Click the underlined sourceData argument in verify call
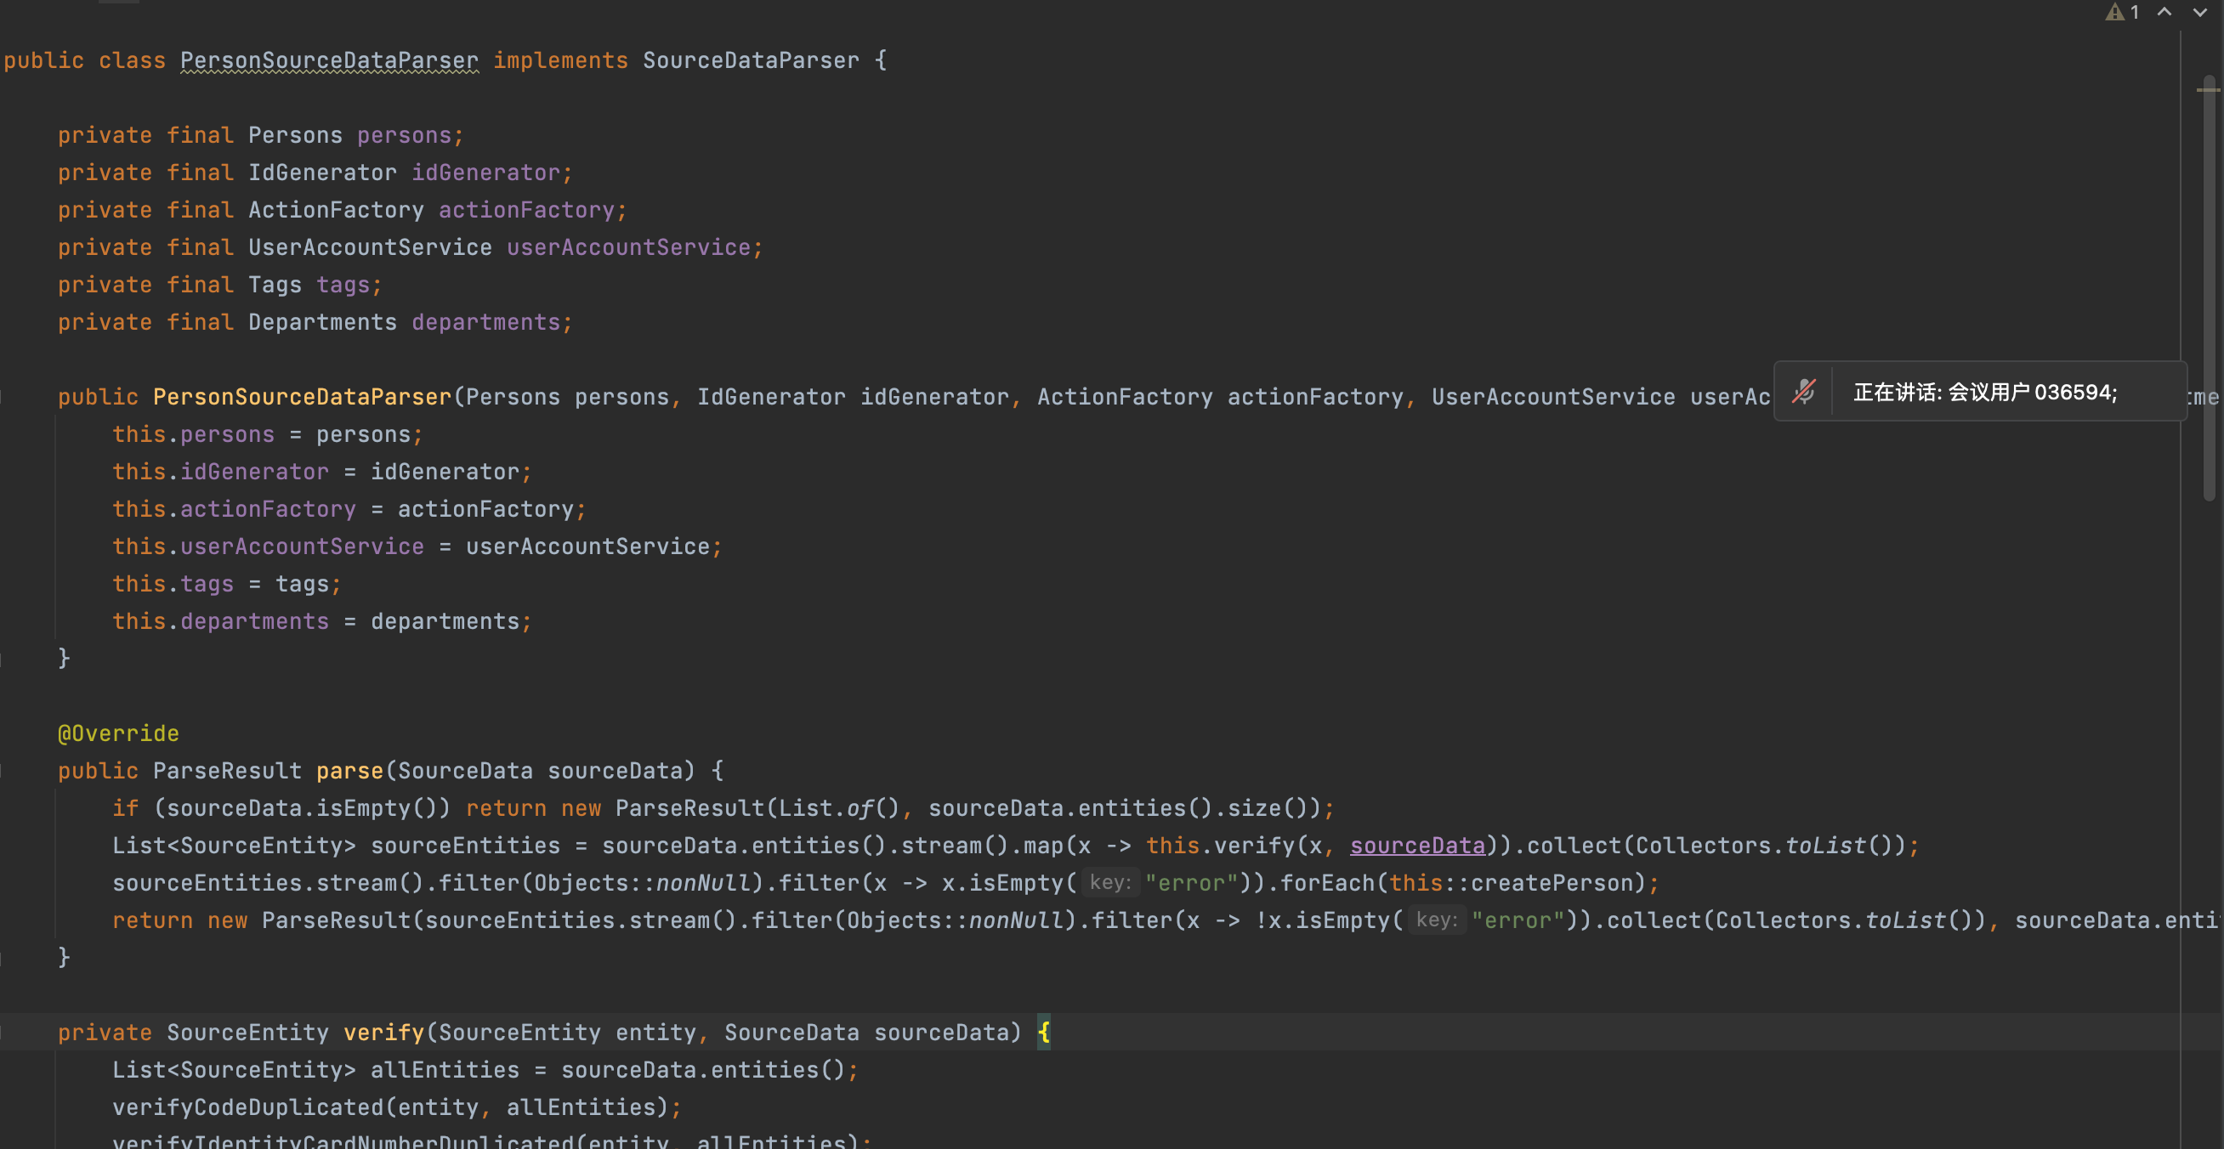 [1417, 846]
